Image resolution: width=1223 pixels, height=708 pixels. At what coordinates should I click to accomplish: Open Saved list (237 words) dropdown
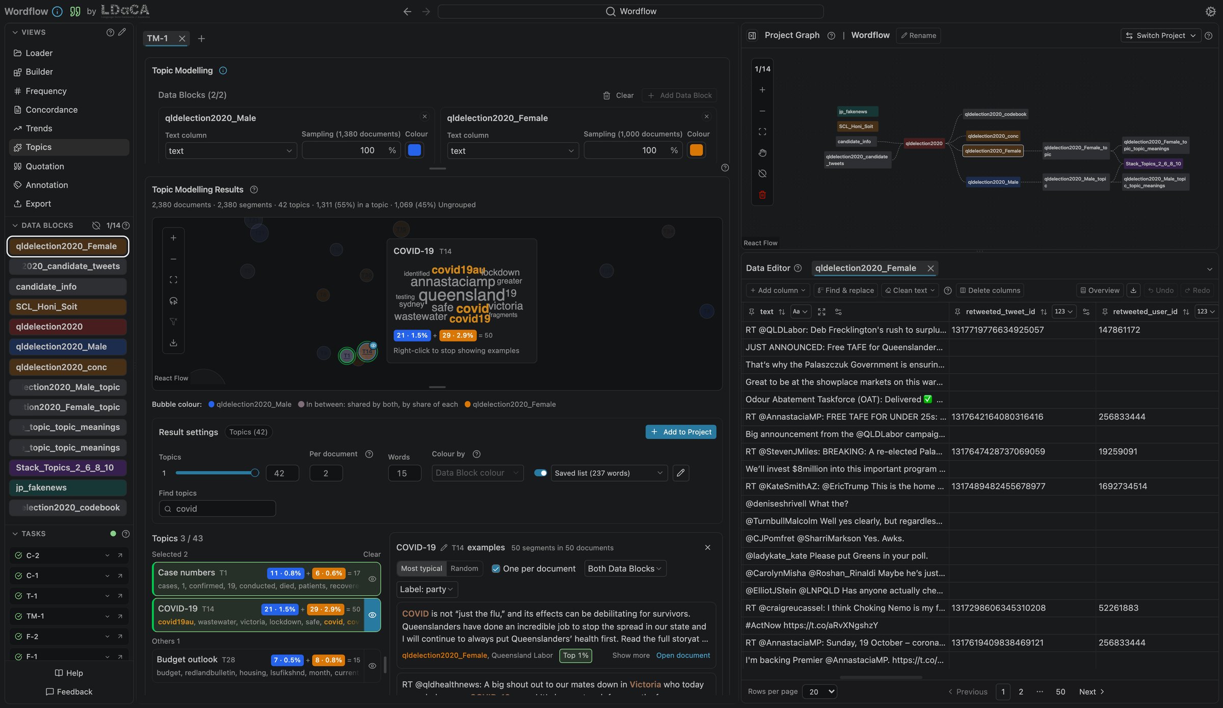pos(609,473)
